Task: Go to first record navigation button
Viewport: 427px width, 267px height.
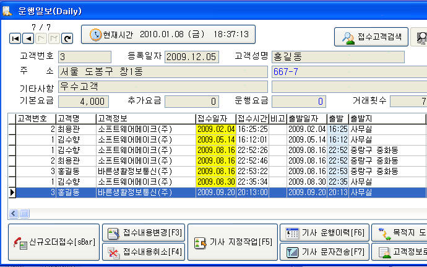Action: click(x=15, y=38)
